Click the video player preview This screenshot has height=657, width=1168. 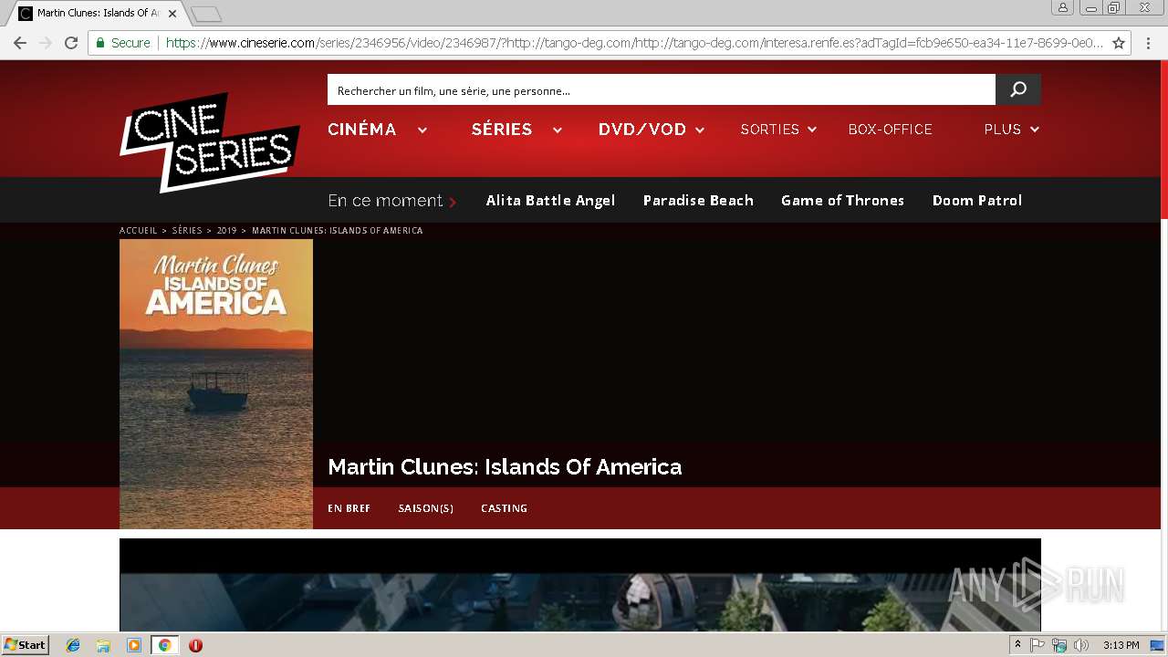pyautogui.click(x=580, y=585)
